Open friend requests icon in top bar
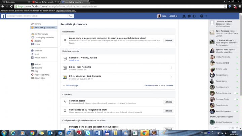The height and width of the screenshot is (136, 242). tap(185, 16)
